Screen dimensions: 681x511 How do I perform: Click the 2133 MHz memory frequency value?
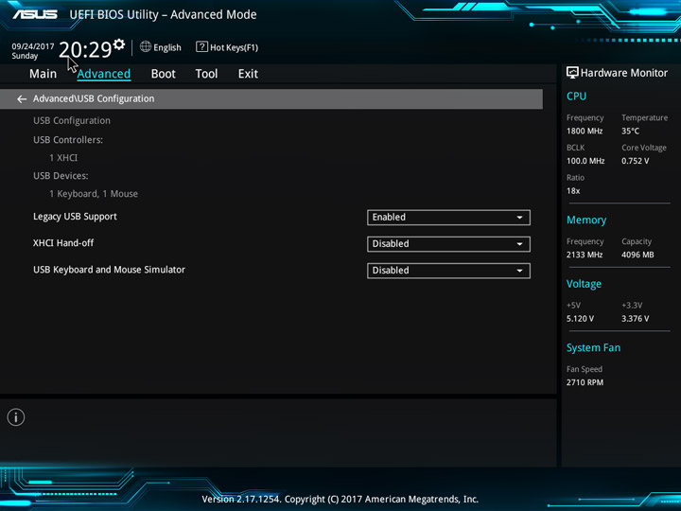click(585, 255)
